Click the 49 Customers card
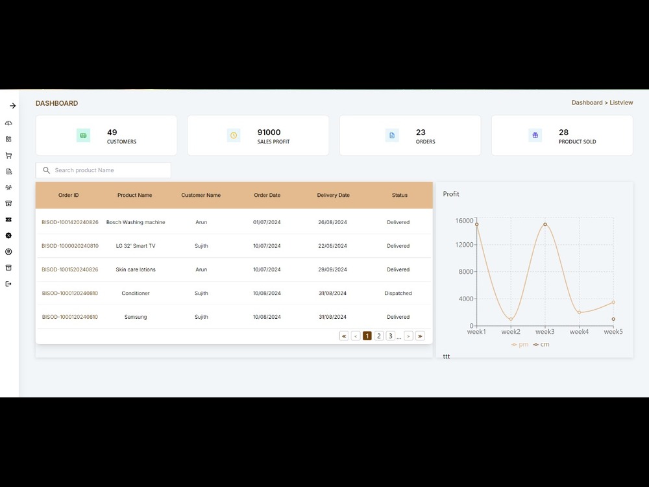The width and height of the screenshot is (649, 487). (x=106, y=136)
